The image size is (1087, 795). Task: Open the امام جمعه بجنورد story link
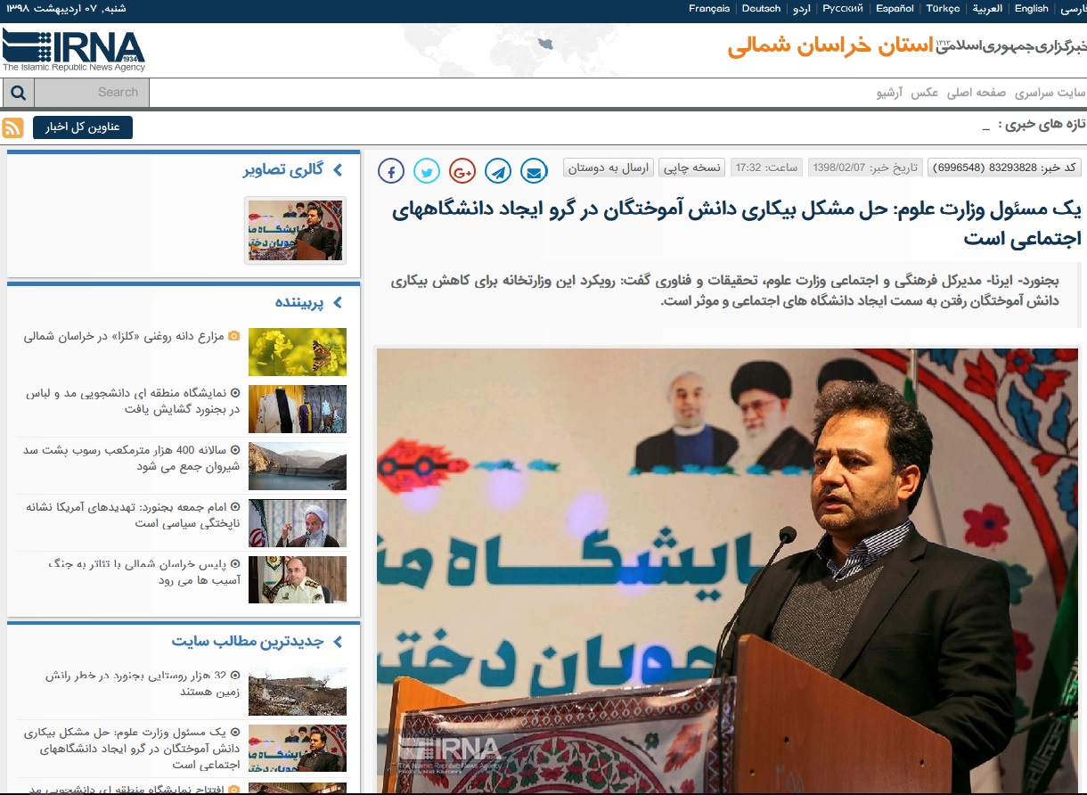pyautogui.click(x=133, y=514)
